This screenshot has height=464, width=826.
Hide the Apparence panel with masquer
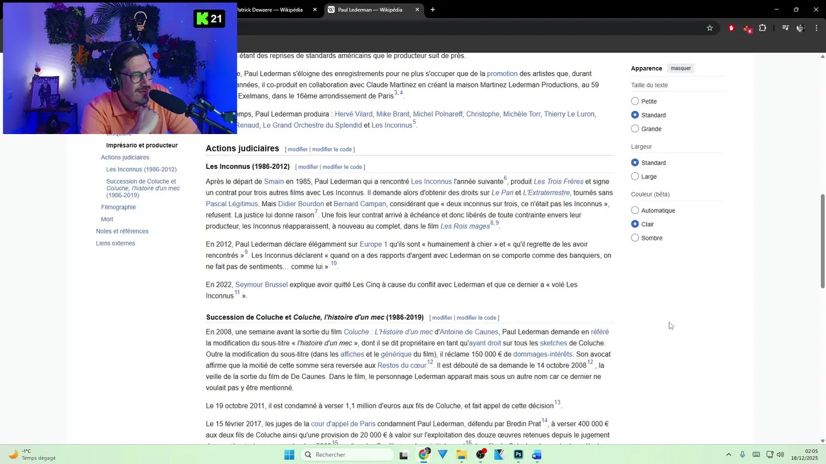pyautogui.click(x=681, y=68)
